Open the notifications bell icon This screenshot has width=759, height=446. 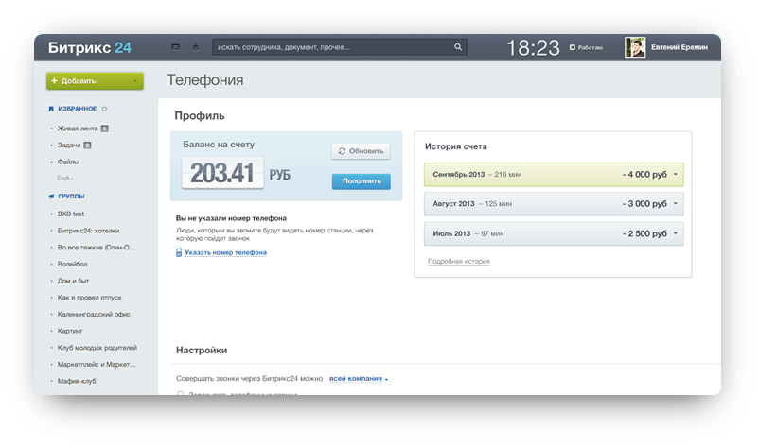click(196, 47)
